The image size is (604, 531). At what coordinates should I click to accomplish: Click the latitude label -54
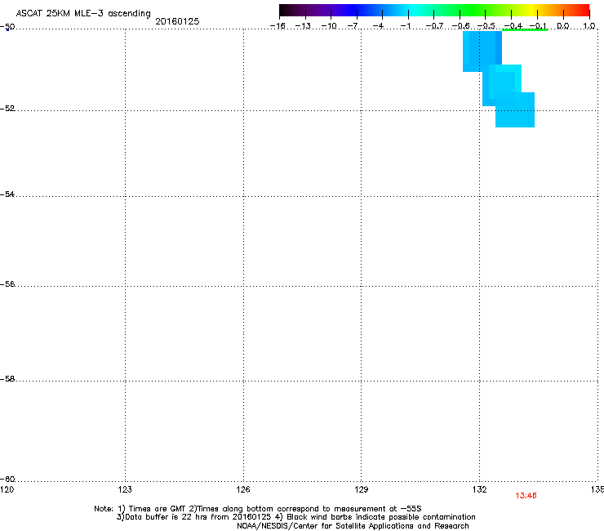(x=7, y=194)
